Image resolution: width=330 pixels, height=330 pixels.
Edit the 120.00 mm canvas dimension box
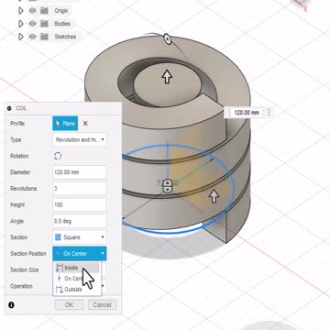click(247, 113)
